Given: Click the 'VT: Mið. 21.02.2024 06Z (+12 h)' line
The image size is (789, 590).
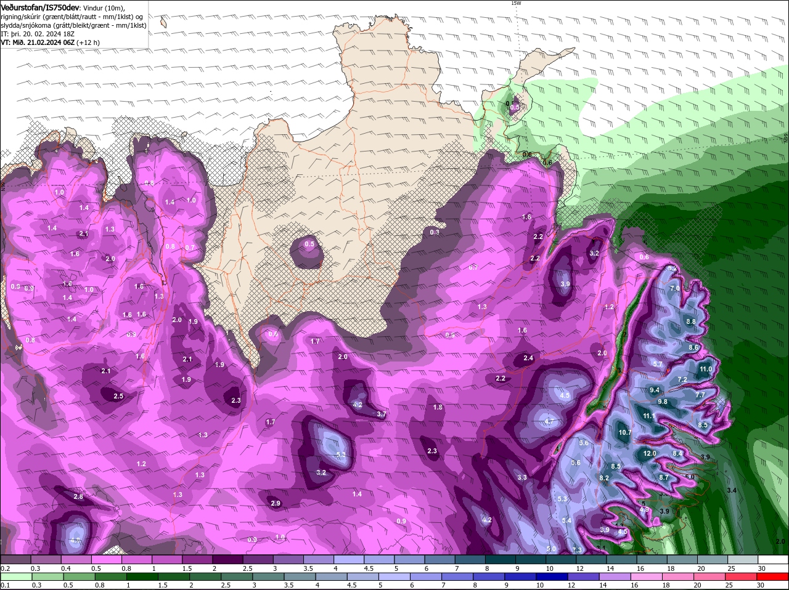Looking at the screenshot, I should [51, 42].
